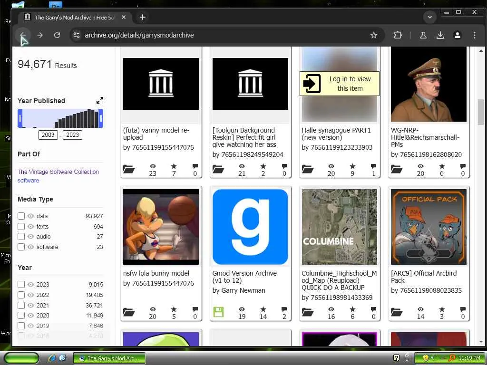The image size is (487, 365).
Task: Click views eye icon on Columbine card
Action: click(331, 309)
